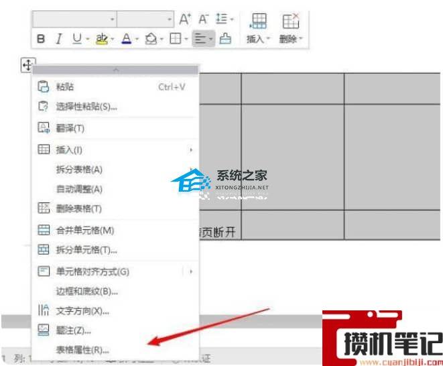This screenshot has height=366, width=443.
Task: Toggle bold formatting in mini toolbar
Action: (41, 39)
